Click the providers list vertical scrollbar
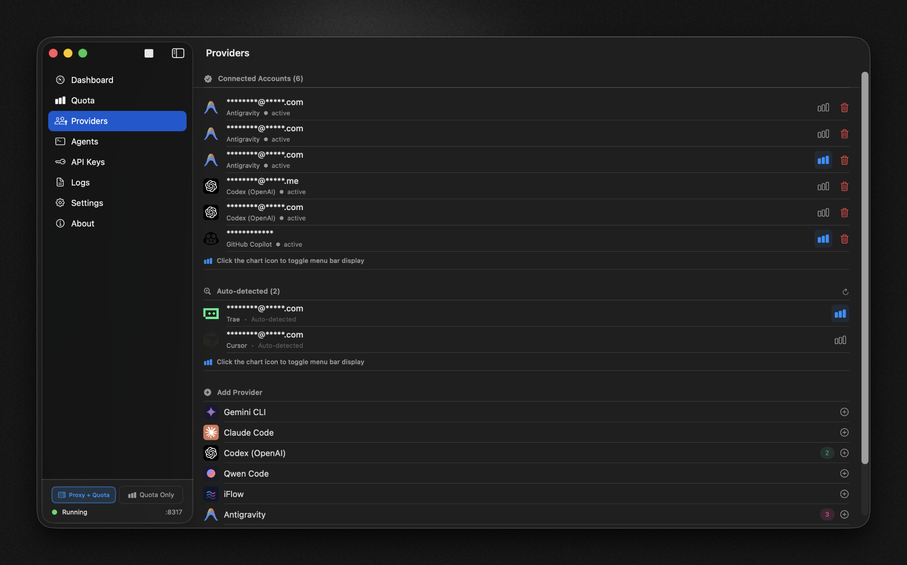Image resolution: width=907 pixels, height=565 pixels. pos(864,267)
